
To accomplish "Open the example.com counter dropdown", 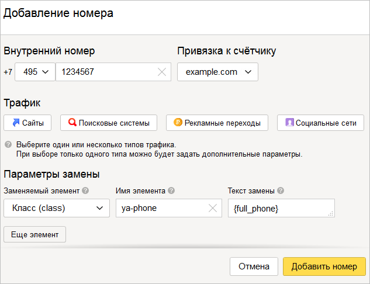I will (x=218, y=72).
